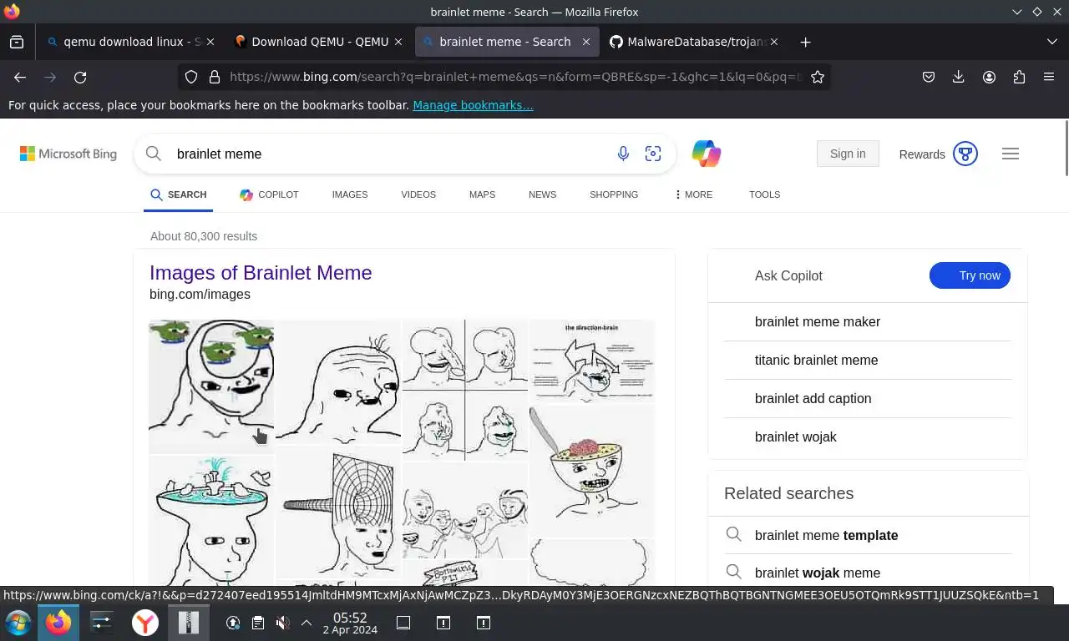Click the shield tracking protection icon

coord(191,77)
